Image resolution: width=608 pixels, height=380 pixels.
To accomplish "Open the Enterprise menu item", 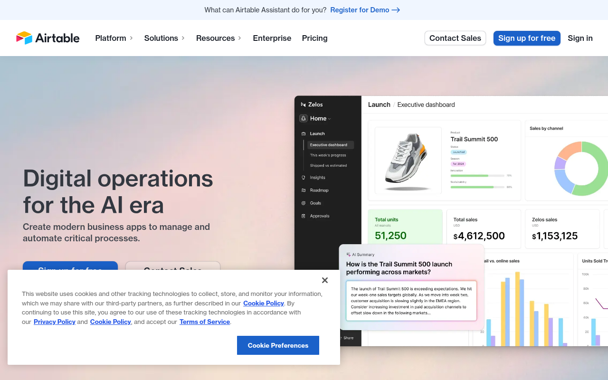I will click(x=272, y=38).
